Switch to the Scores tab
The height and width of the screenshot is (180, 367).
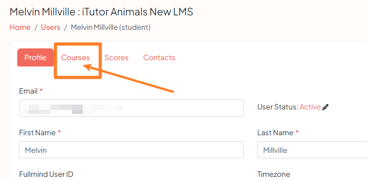116,57
